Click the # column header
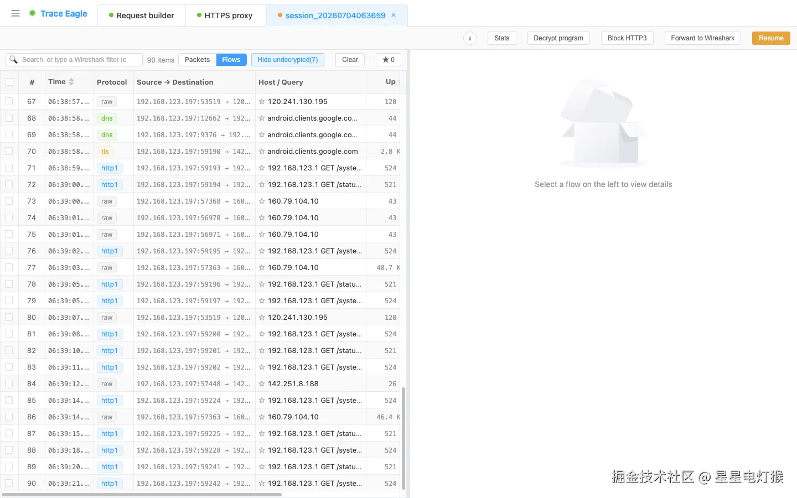This screenshot has height=498, width=797. point(32,82)
